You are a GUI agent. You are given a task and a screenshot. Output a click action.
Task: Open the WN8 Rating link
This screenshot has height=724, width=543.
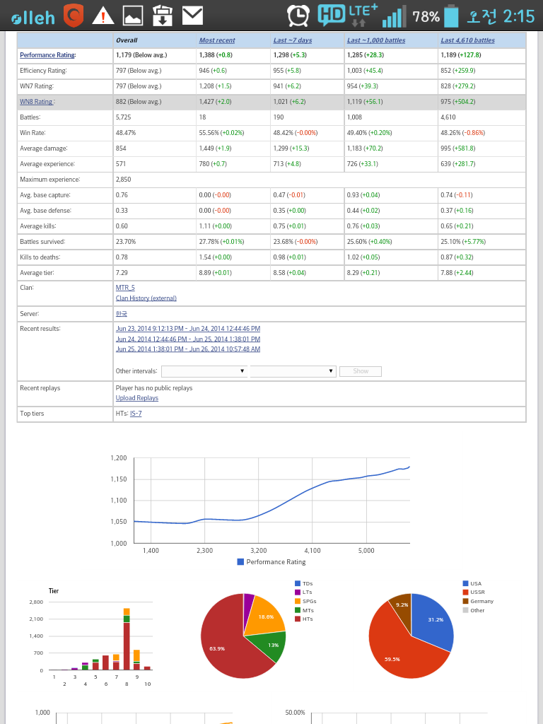pyautogui.click(x=37, y=102)
